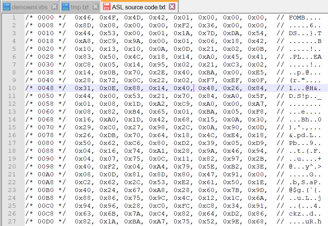Click the offset comment 0000 on line 1
The width and height of the screenshot is (328, 226).
pos(46,18)
